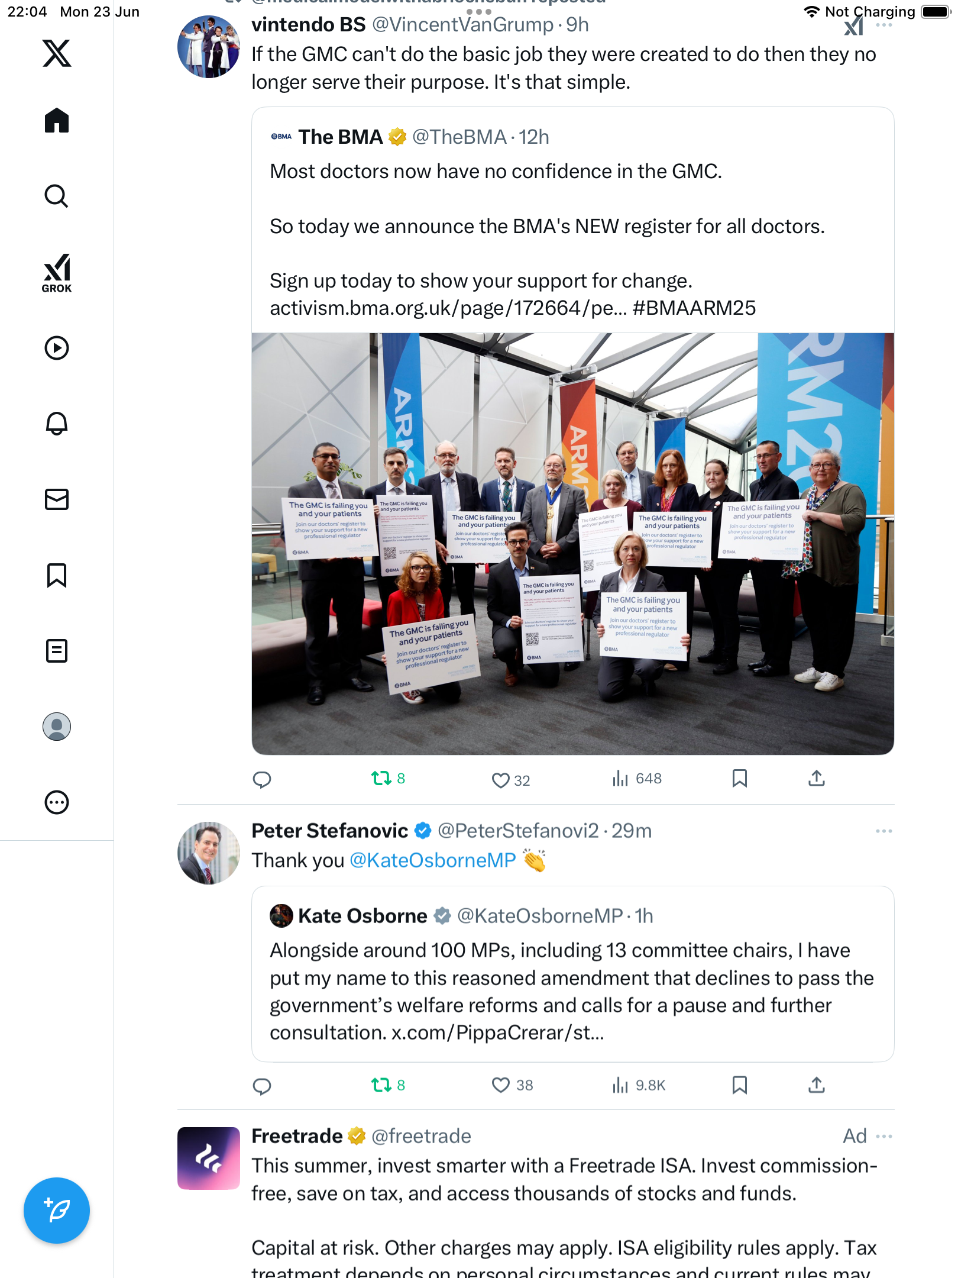The width and height of the screenshot is (958, 1278).
Task: Bookmark Peter Stefanovic's post
Action: point(740,1085)
